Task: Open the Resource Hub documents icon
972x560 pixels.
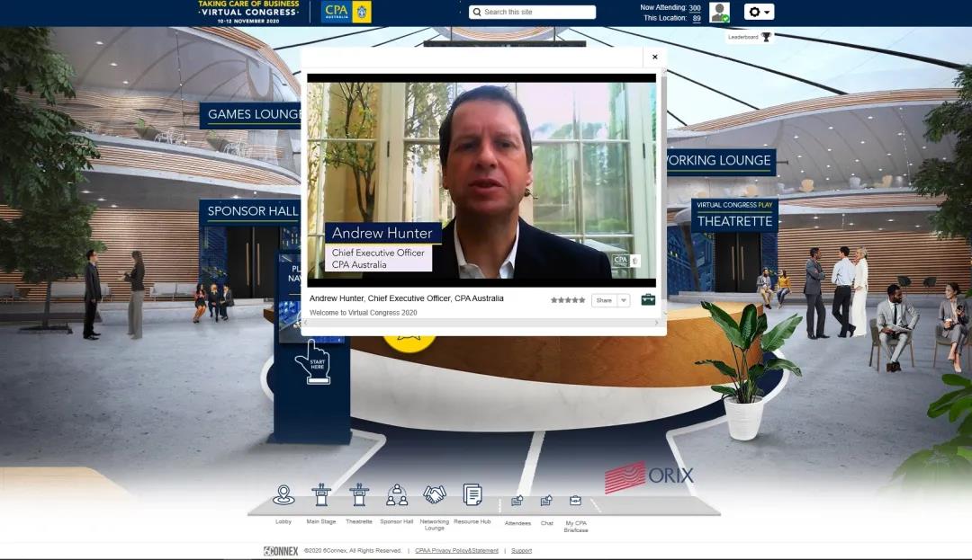Action: [x=472, y=495]
